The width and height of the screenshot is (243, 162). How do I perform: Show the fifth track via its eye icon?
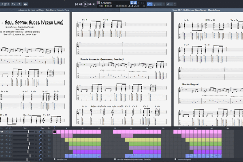click(x=2, y=148)
